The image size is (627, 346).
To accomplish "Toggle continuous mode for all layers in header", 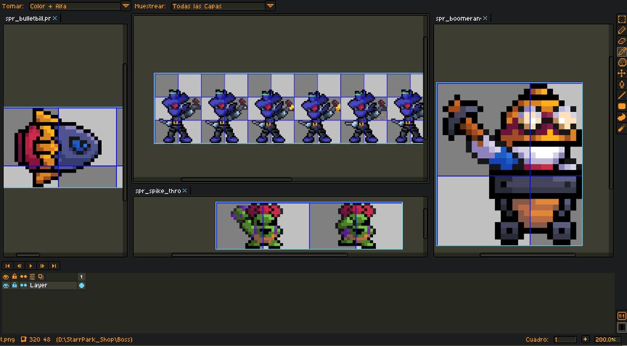I will pos(24,277).
